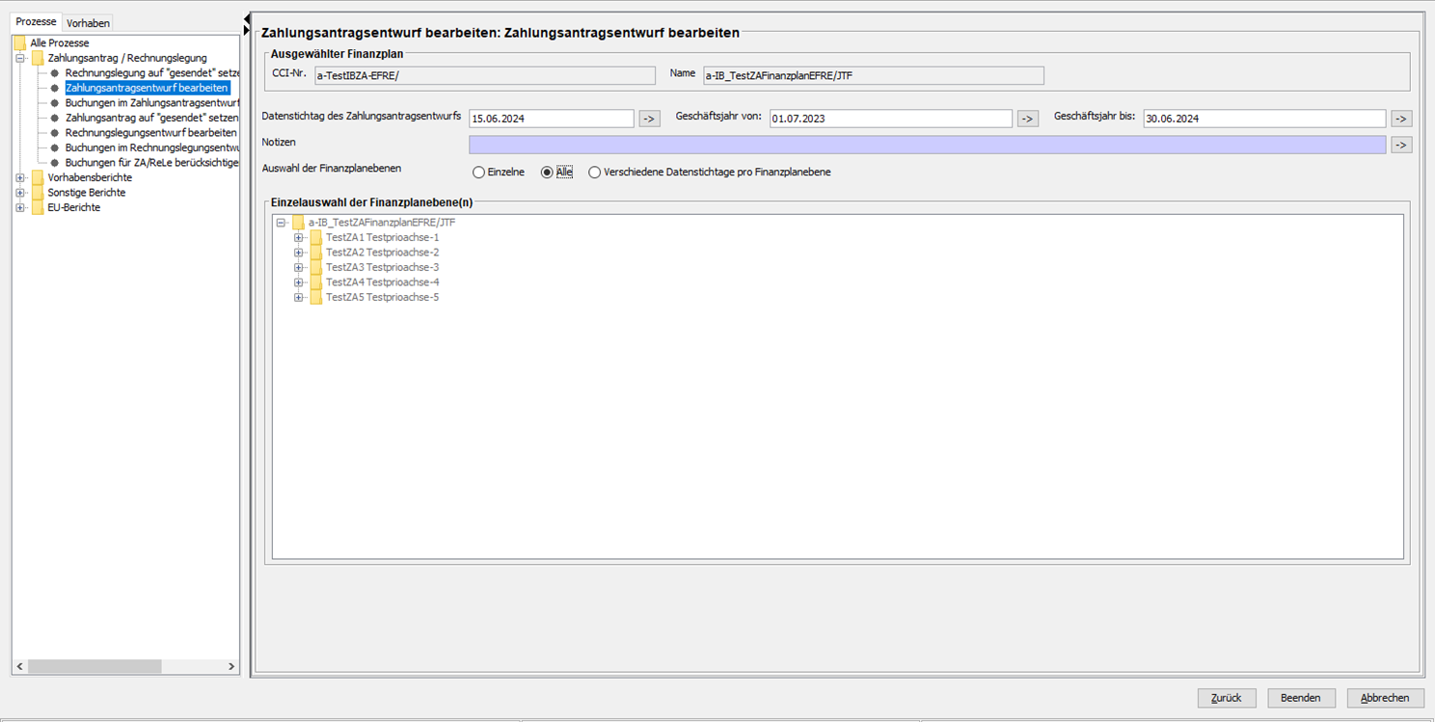Click bullet icon beside Buchungen im Zahlungsantragsentwurf
The height and width of the screenshot is (722, 1435).
click(55, 103)
